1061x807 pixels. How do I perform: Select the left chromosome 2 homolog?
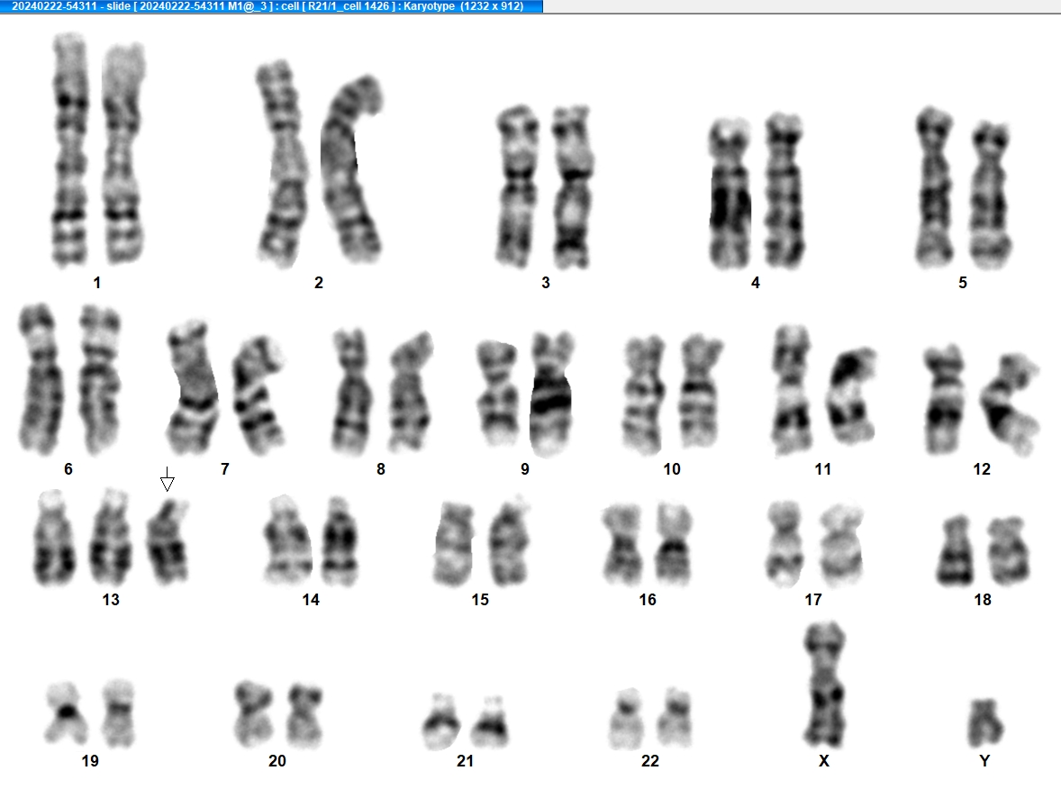(282, 165)
